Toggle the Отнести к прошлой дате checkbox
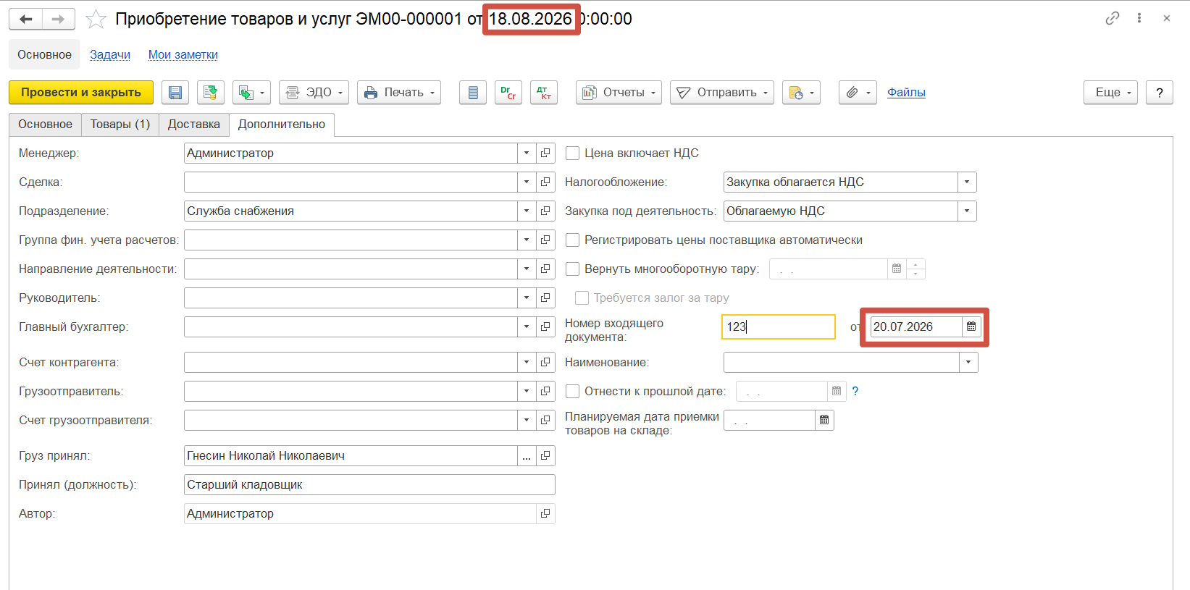The image size is (1190, 590). 572,391
